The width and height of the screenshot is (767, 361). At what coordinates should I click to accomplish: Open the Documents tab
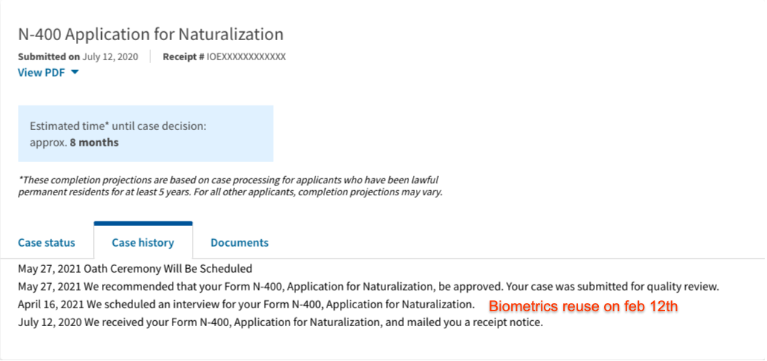(x=240, y=242)
